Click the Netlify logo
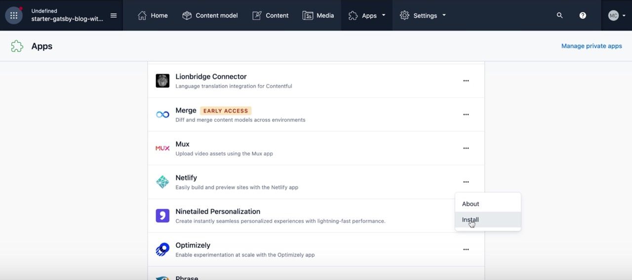This screenshot has height=280, width=632. 162,182
